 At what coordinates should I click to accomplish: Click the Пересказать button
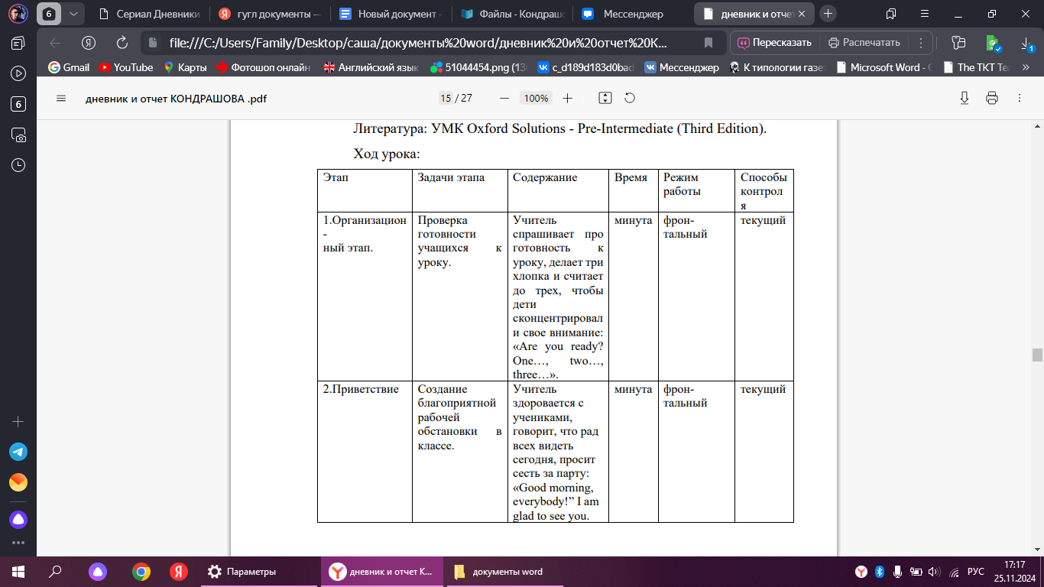(x=773, y=43)
